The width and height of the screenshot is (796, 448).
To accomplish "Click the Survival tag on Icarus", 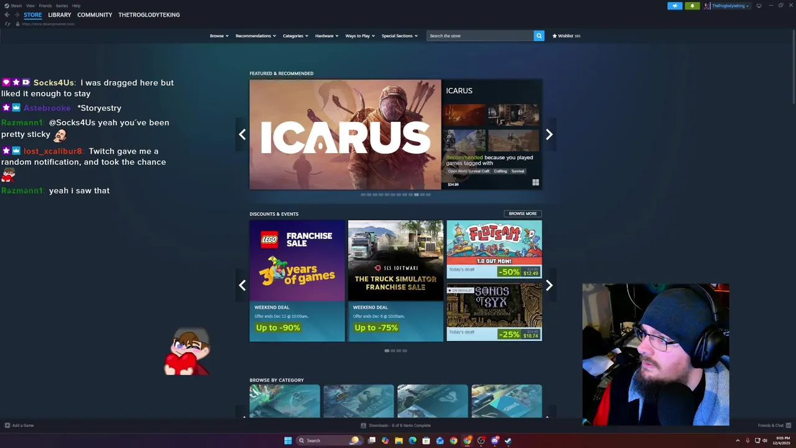I will pyautogui.click(x=518, y=171).
